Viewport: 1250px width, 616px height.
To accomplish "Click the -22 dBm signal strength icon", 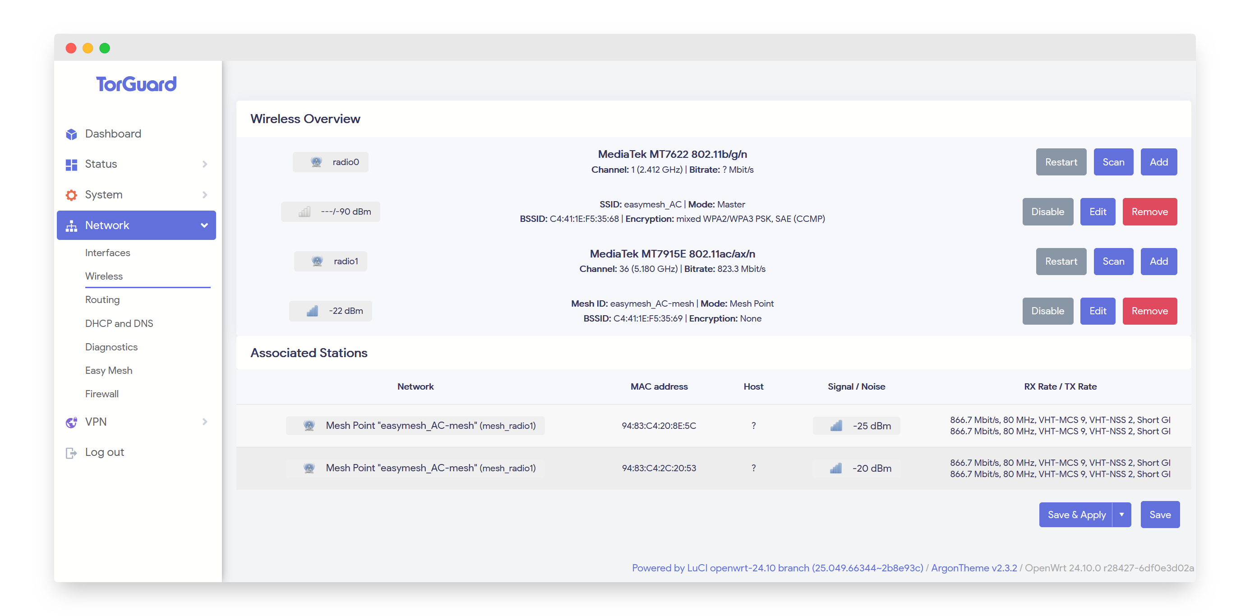I will (x=313, y=311).
